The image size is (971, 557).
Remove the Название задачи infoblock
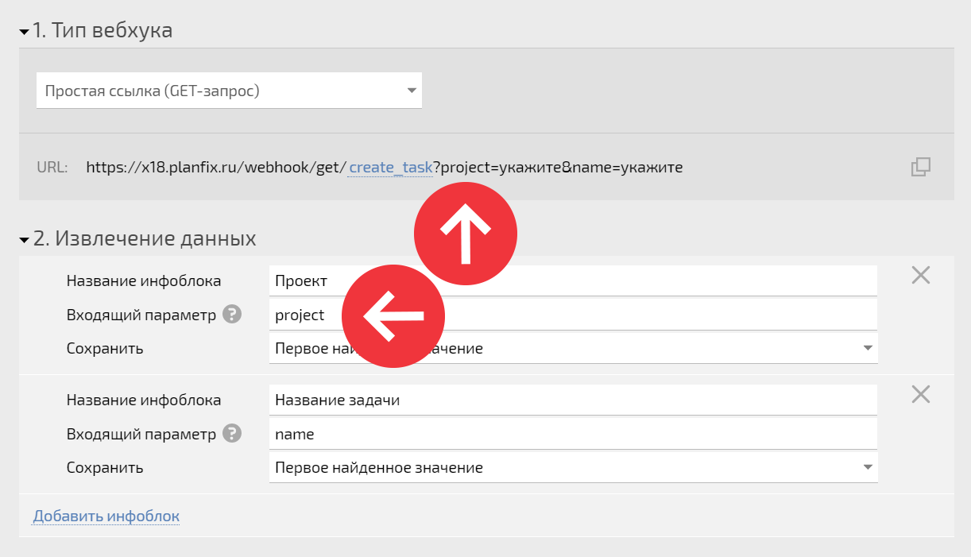920,394
